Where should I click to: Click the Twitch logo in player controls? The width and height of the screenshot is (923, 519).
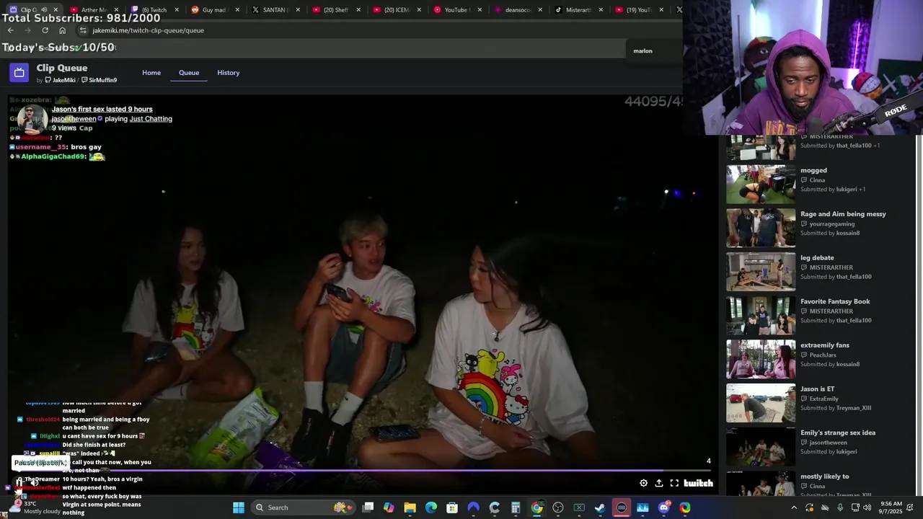tap(698, 484)
